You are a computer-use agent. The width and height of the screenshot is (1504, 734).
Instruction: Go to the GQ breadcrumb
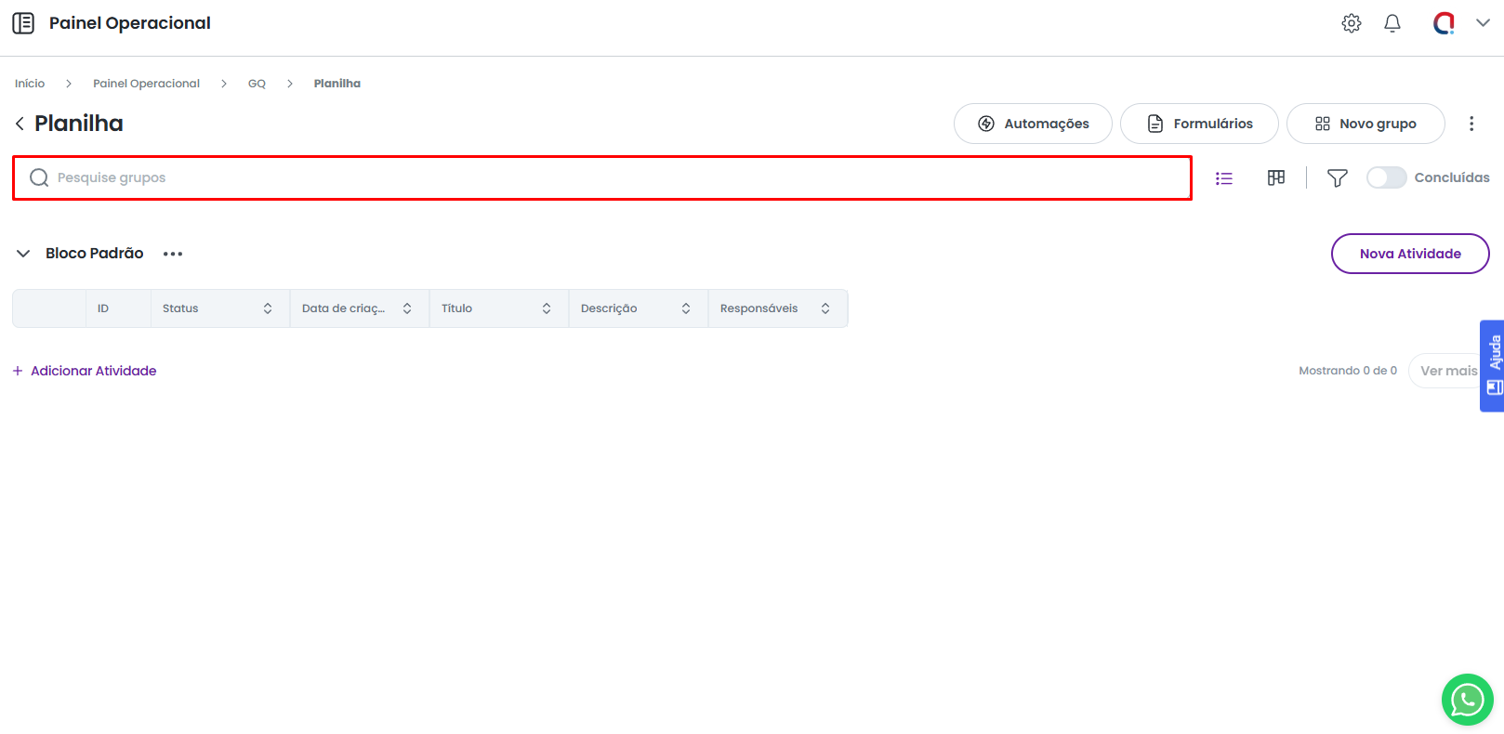click(x=257, y=84)
